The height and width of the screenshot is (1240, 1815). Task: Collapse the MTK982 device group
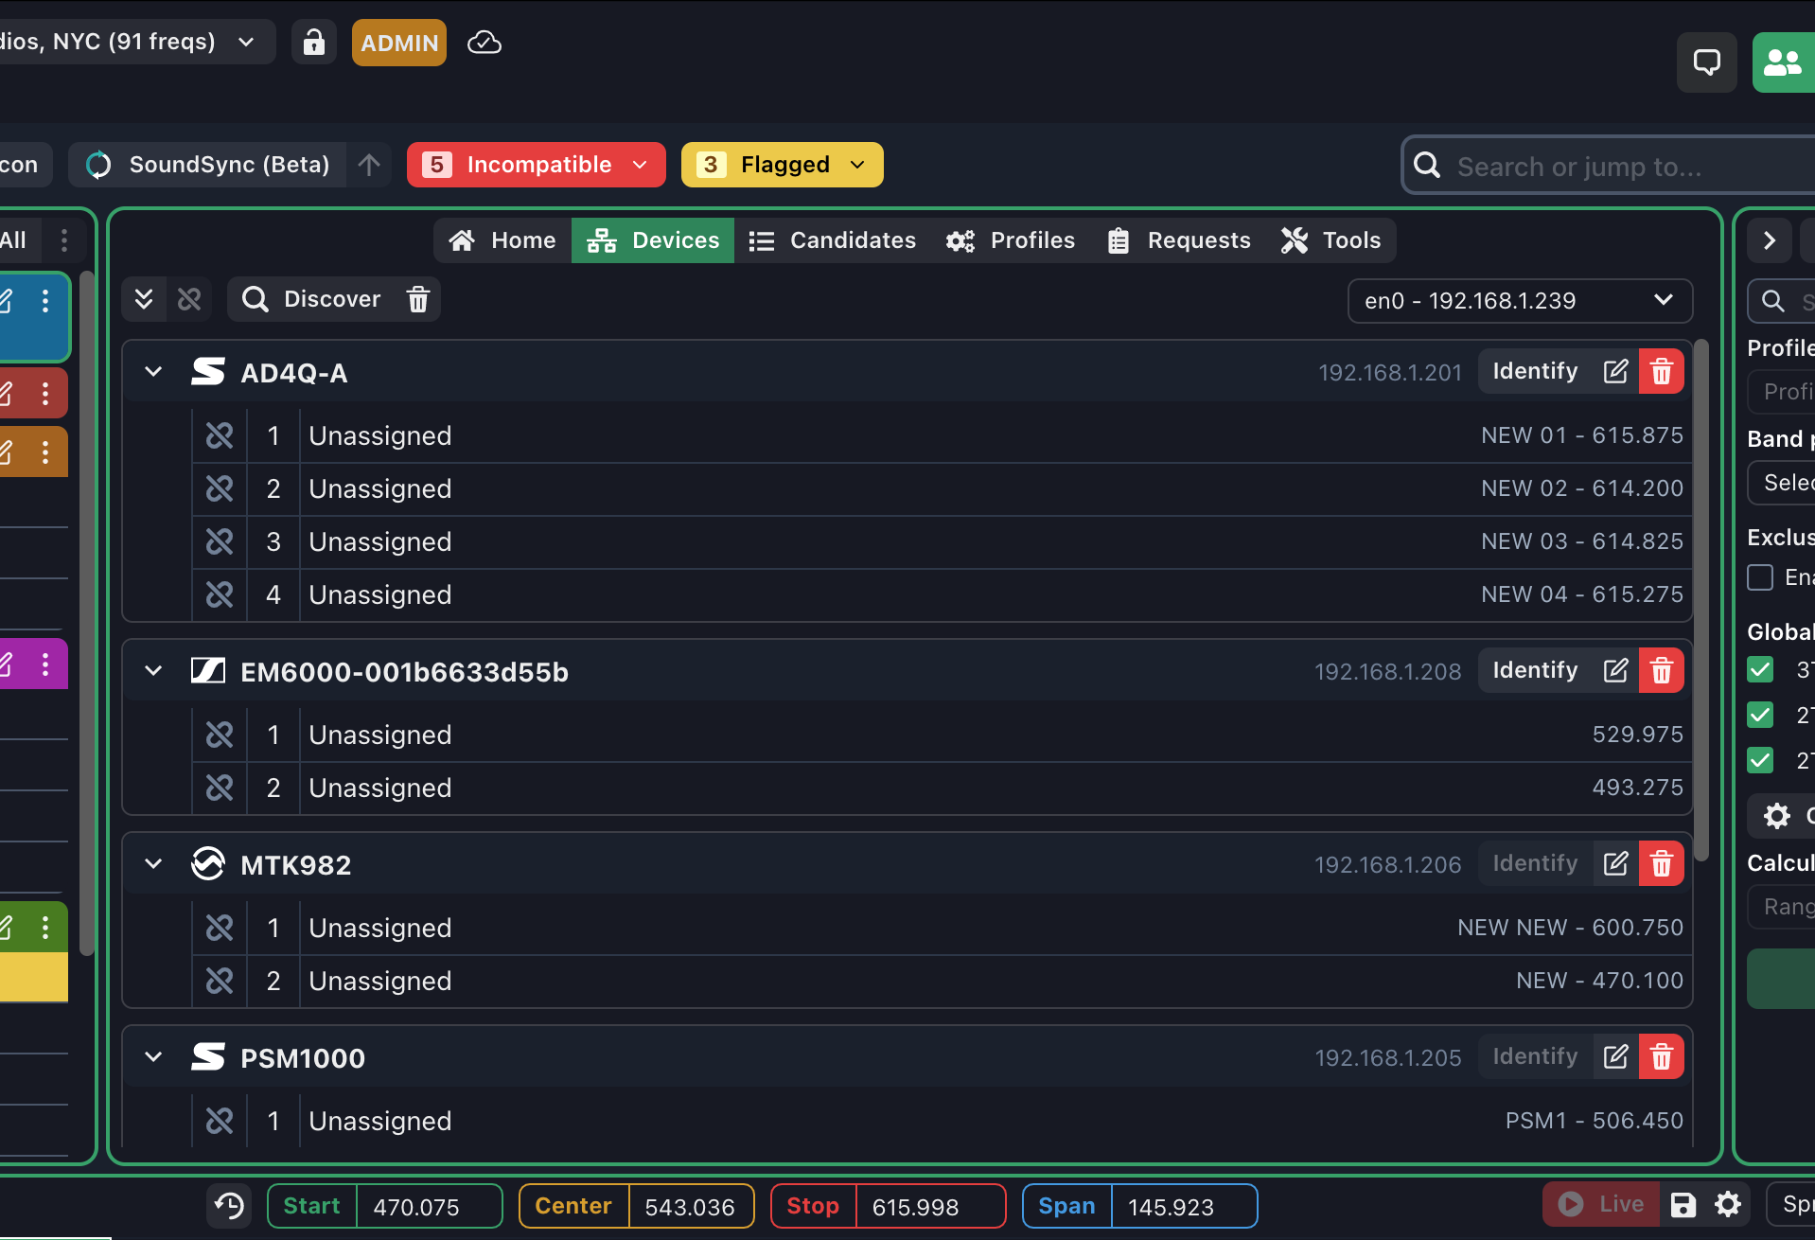coord(153,864)
